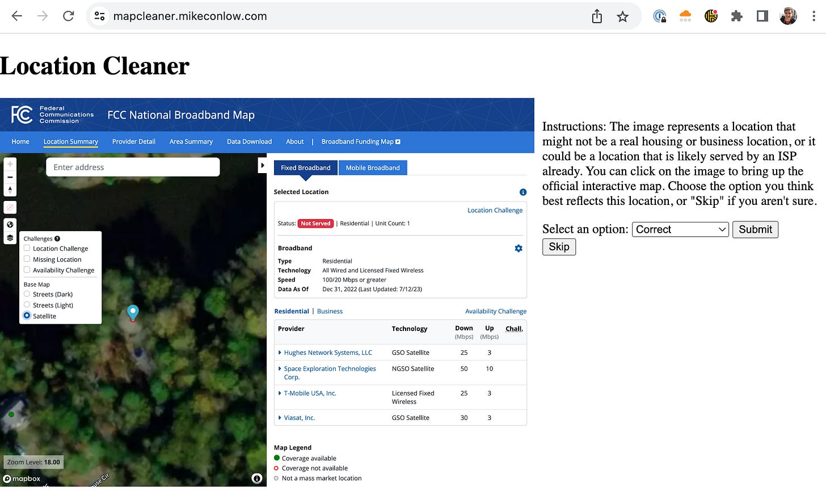Click the yellow-black round extension icon
Screen dimensions: 826x491
(x=711, y=16)
